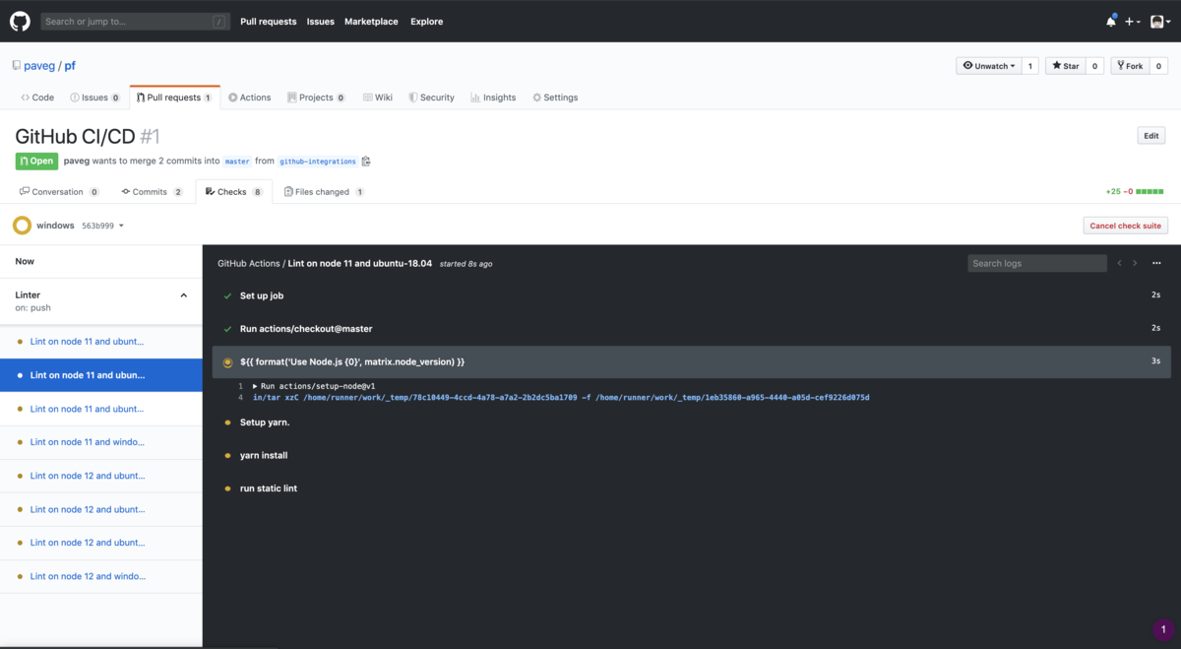Open the Unwatch dropdown
The image size is (1181, 649).
click(x=988, y=66)
